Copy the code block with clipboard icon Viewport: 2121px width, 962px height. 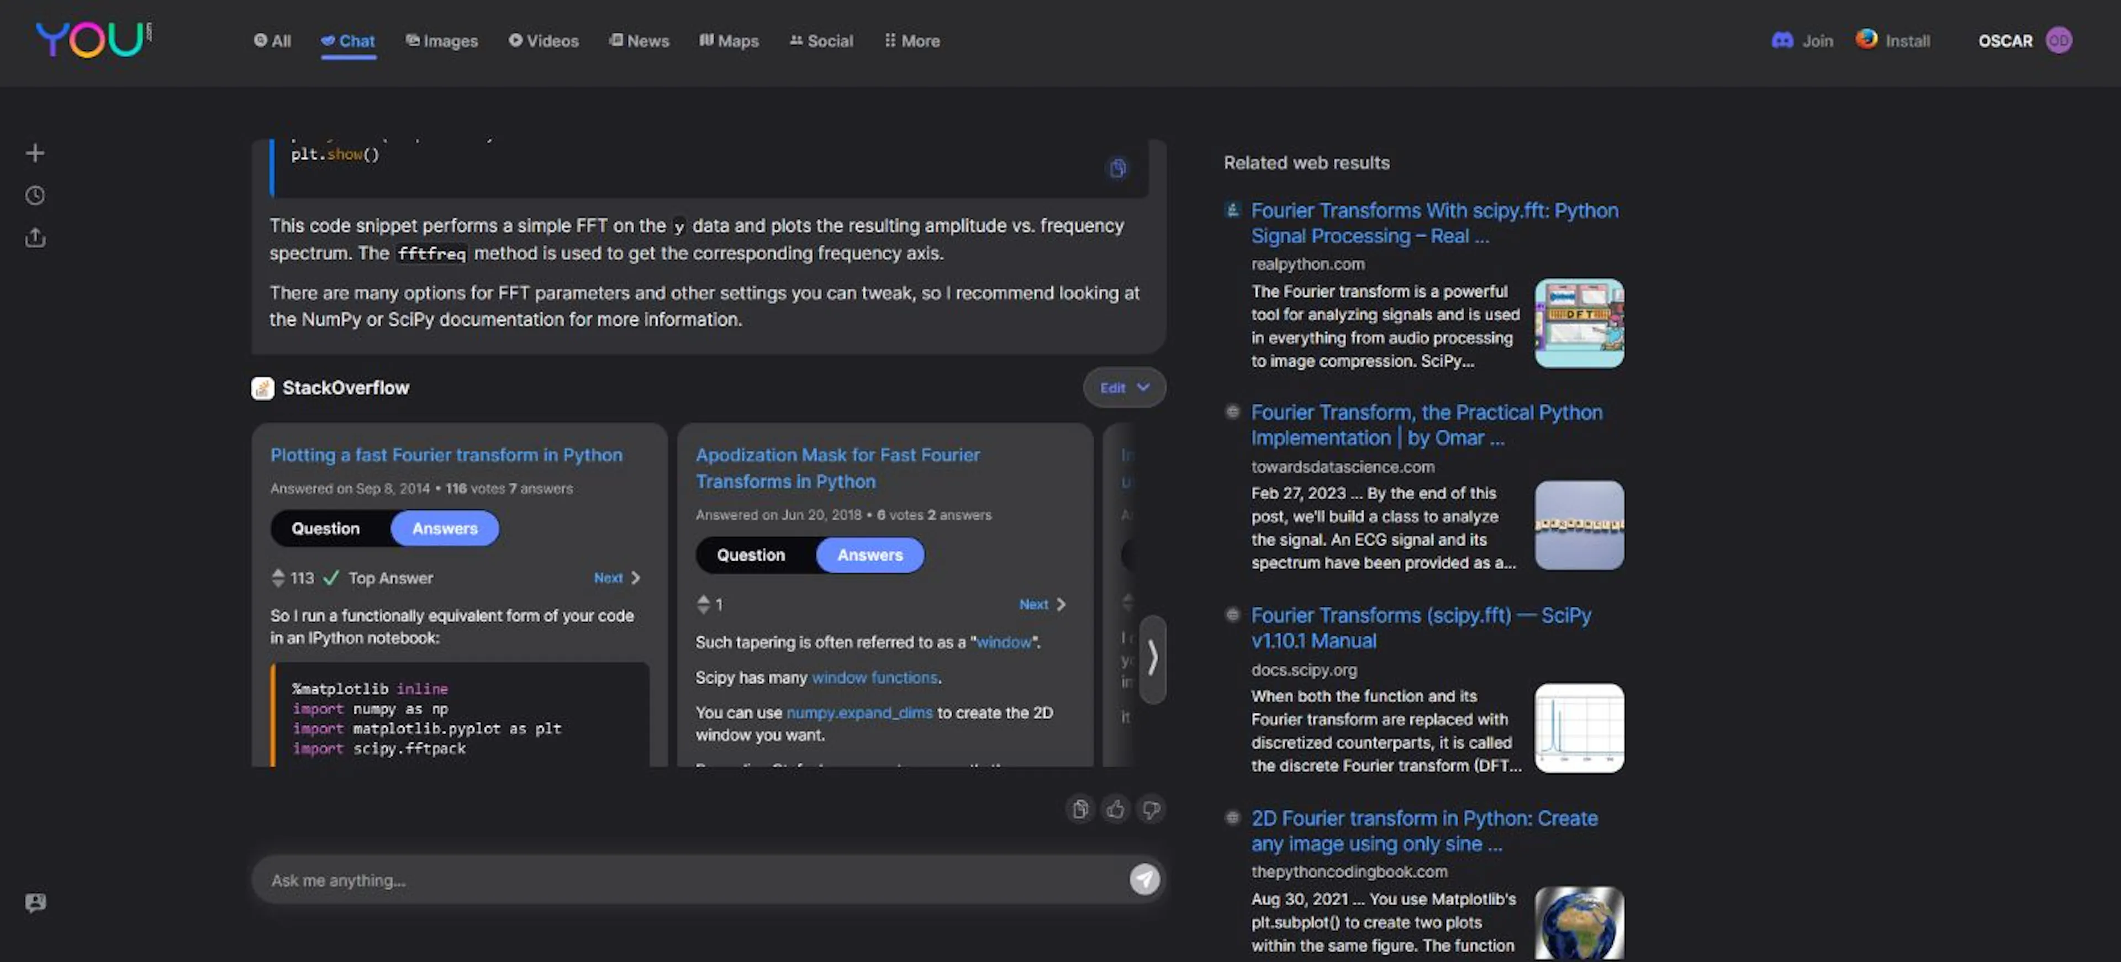point(1117,168)
